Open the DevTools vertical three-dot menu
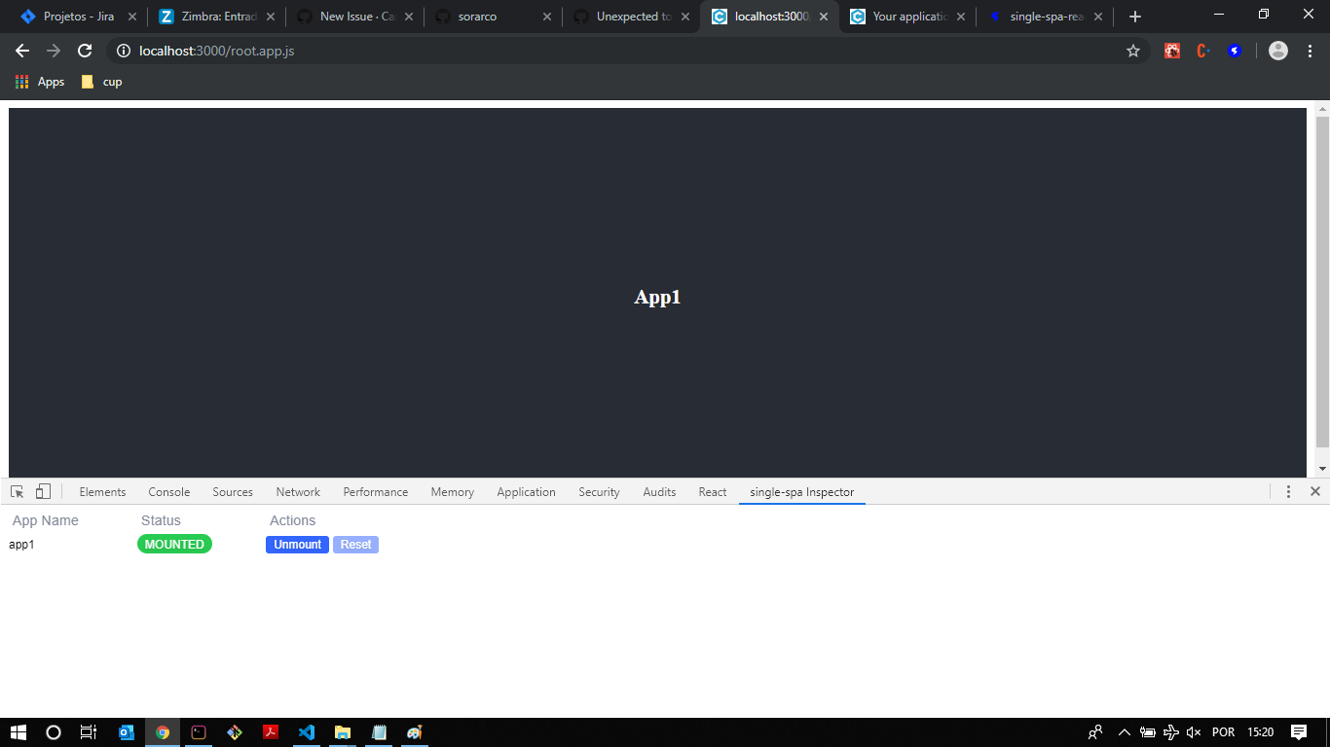Screen dimensions: 1330x747 click(1287, 491)
